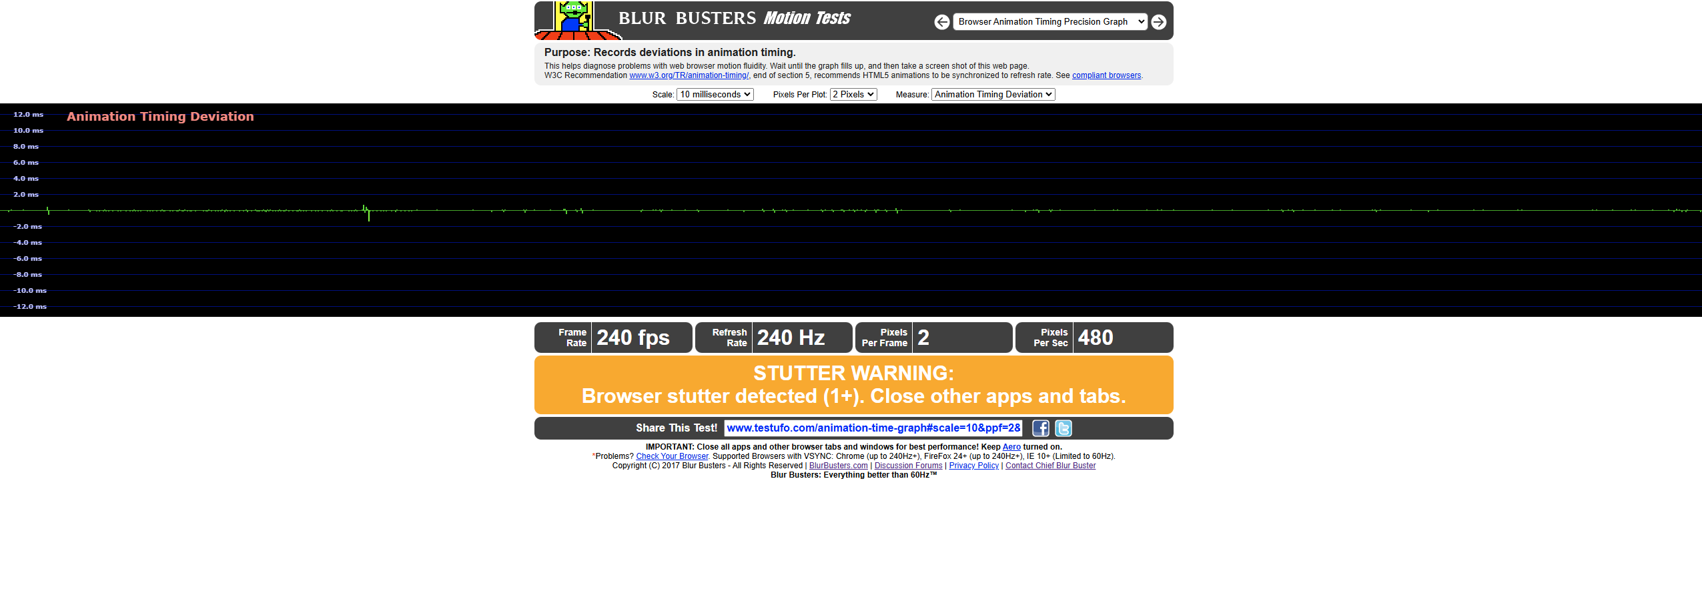Click the large green spike in the graph
This screenshot has width=1702, height=597.
coord(368,215)
